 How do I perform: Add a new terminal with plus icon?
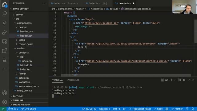click(x=171, y=80)
